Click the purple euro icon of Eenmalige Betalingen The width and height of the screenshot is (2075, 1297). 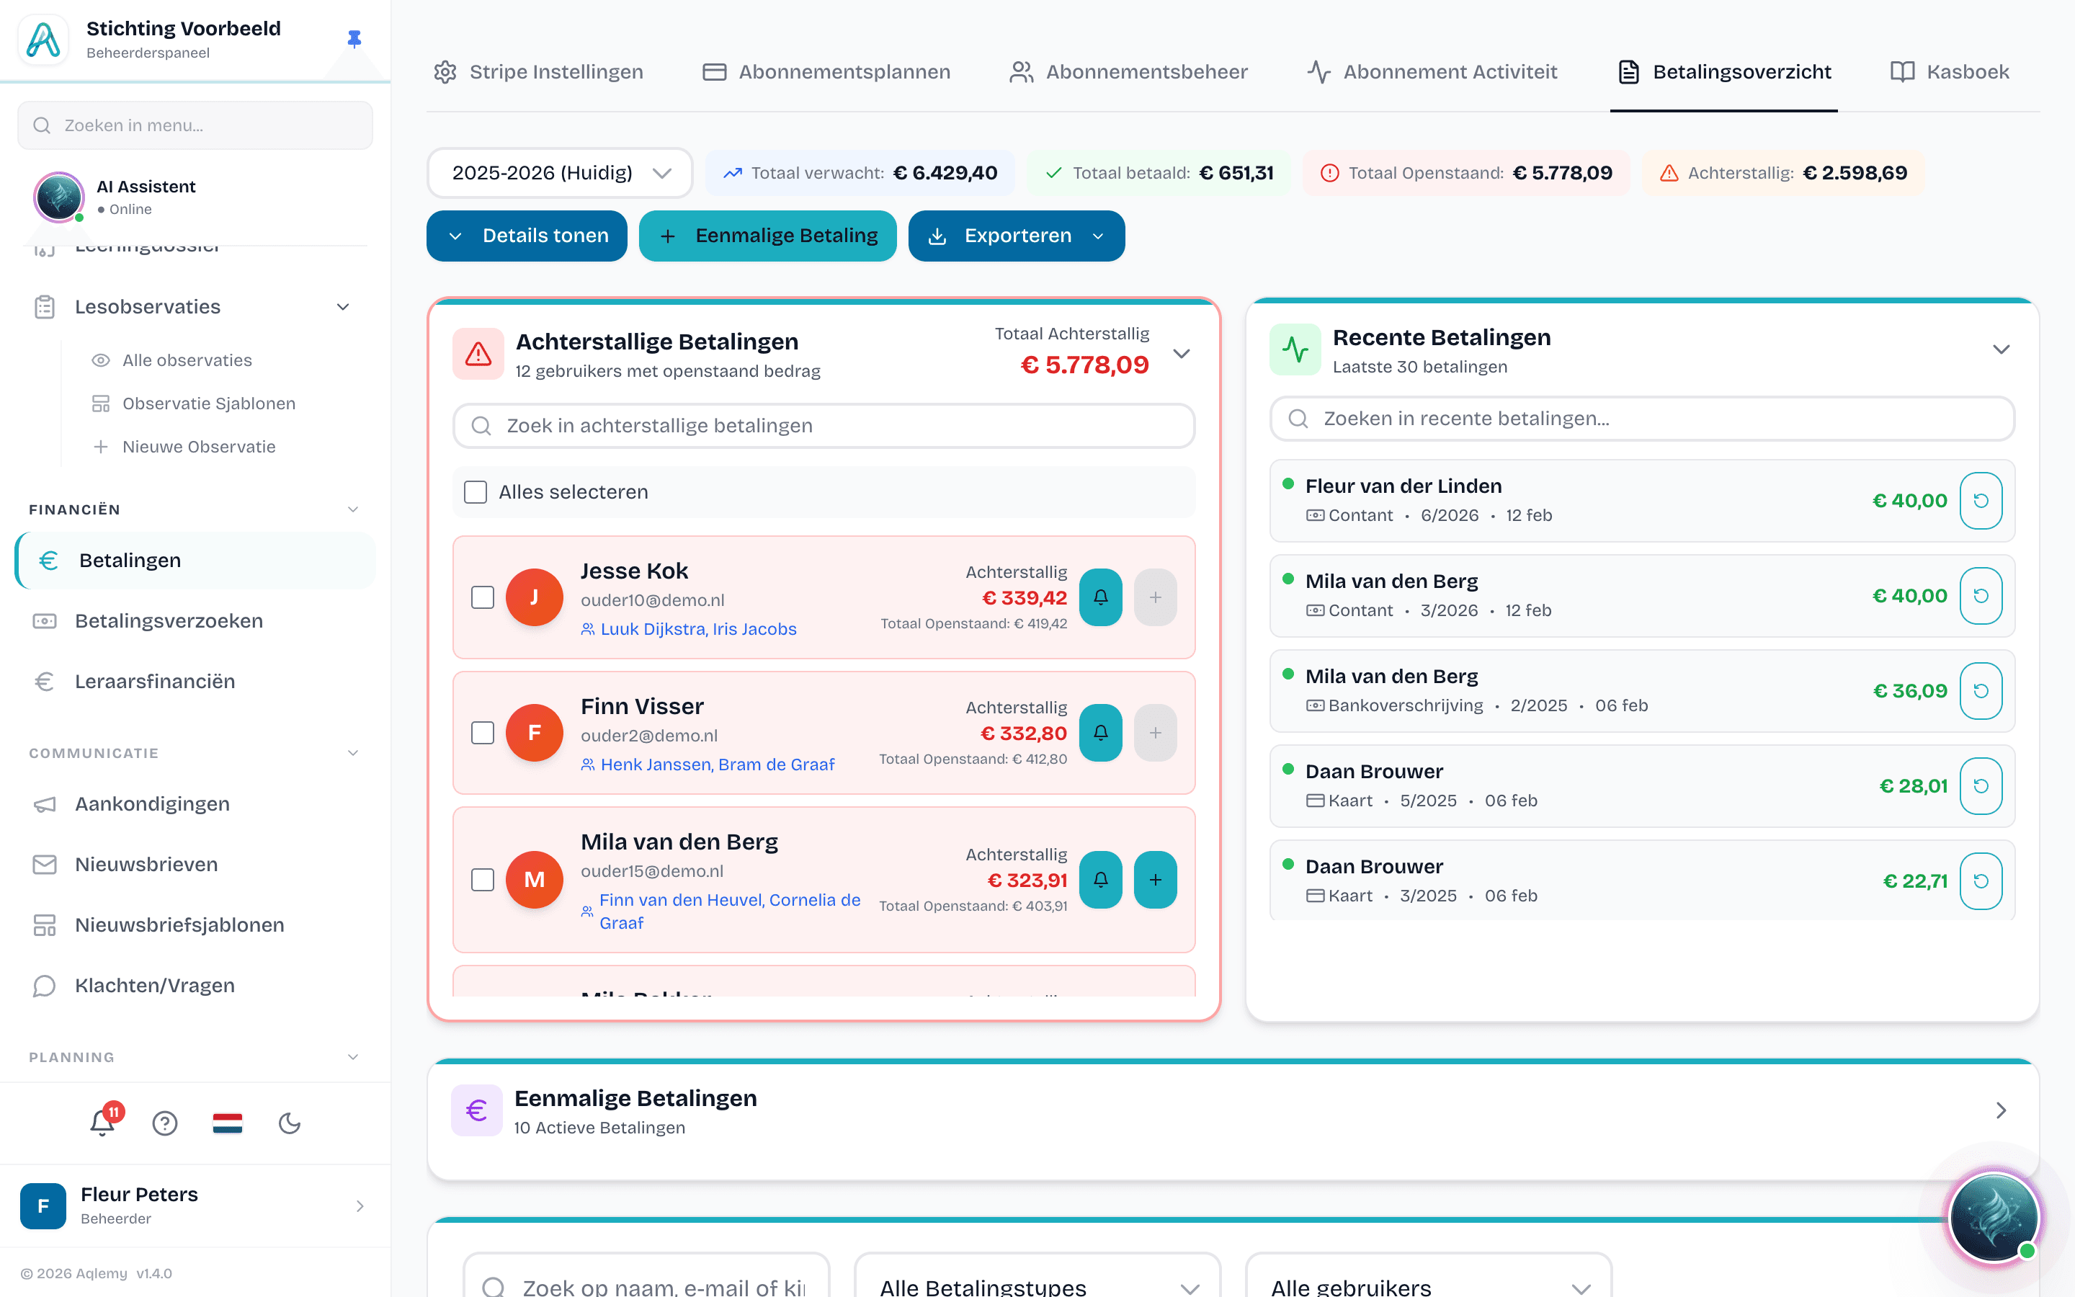[477, 1110]
